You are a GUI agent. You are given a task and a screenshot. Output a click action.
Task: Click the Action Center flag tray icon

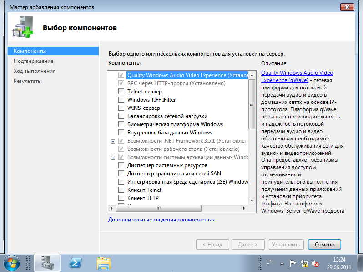[x=293, y=263]
